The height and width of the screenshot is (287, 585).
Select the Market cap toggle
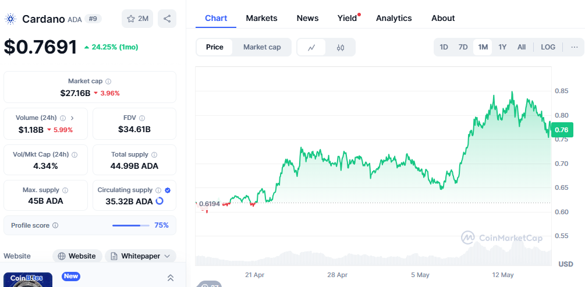click(262, 47)
